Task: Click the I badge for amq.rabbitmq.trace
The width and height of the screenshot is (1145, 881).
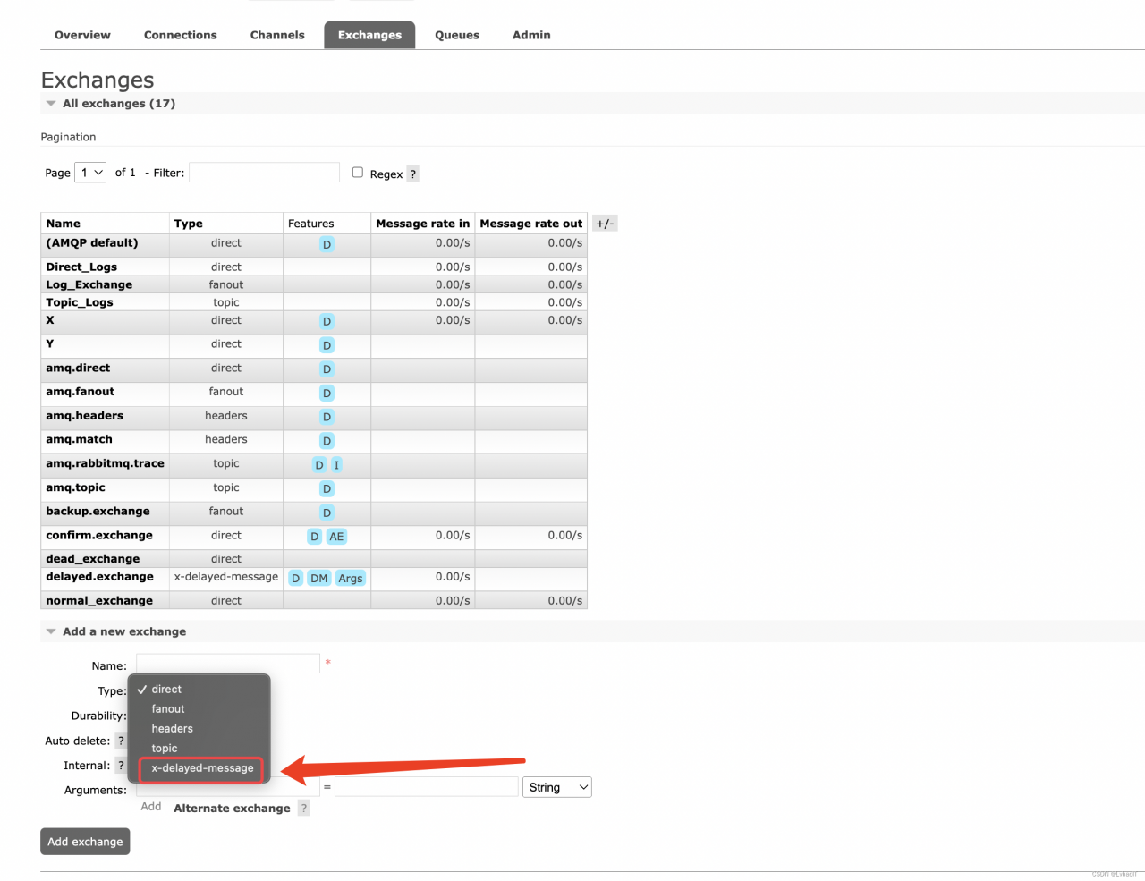Action: (x=336, y=465)
